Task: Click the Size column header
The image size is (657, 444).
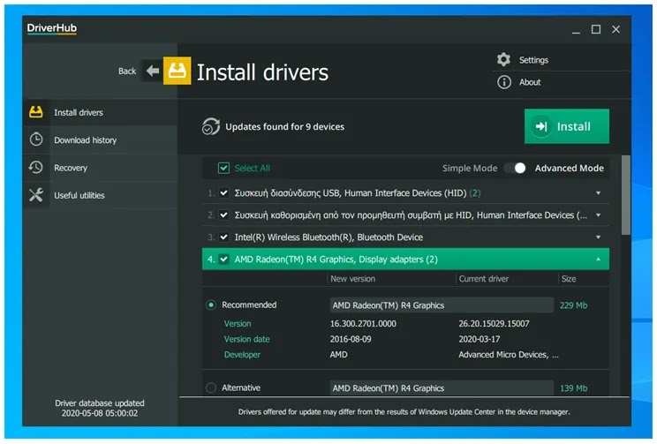Action: point(569,279)
